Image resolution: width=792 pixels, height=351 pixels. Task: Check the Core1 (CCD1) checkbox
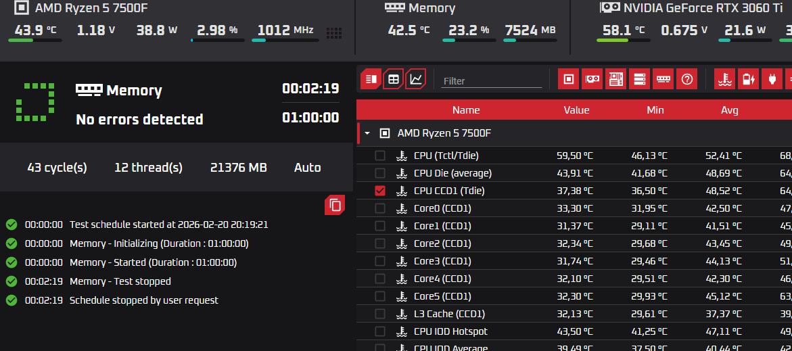pos(380,227)
